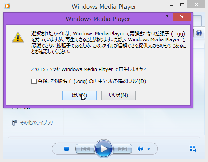Close the purple Windows Media Player dialog
Screen dimensions: 208x162
182,17
